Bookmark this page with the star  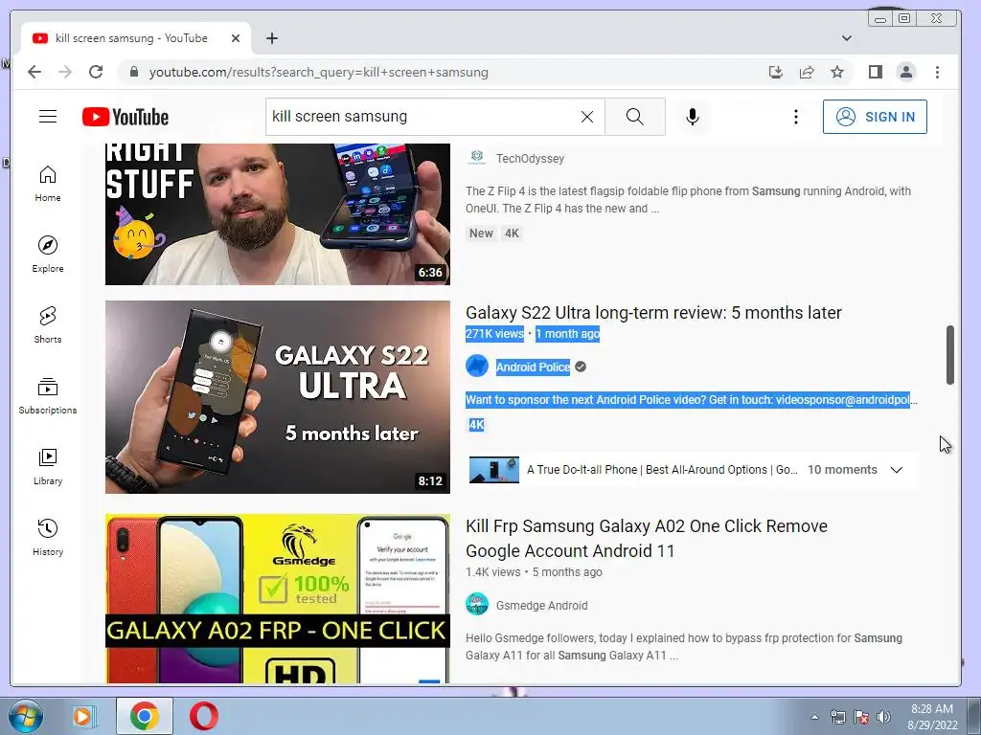click(x=837, y=72)
